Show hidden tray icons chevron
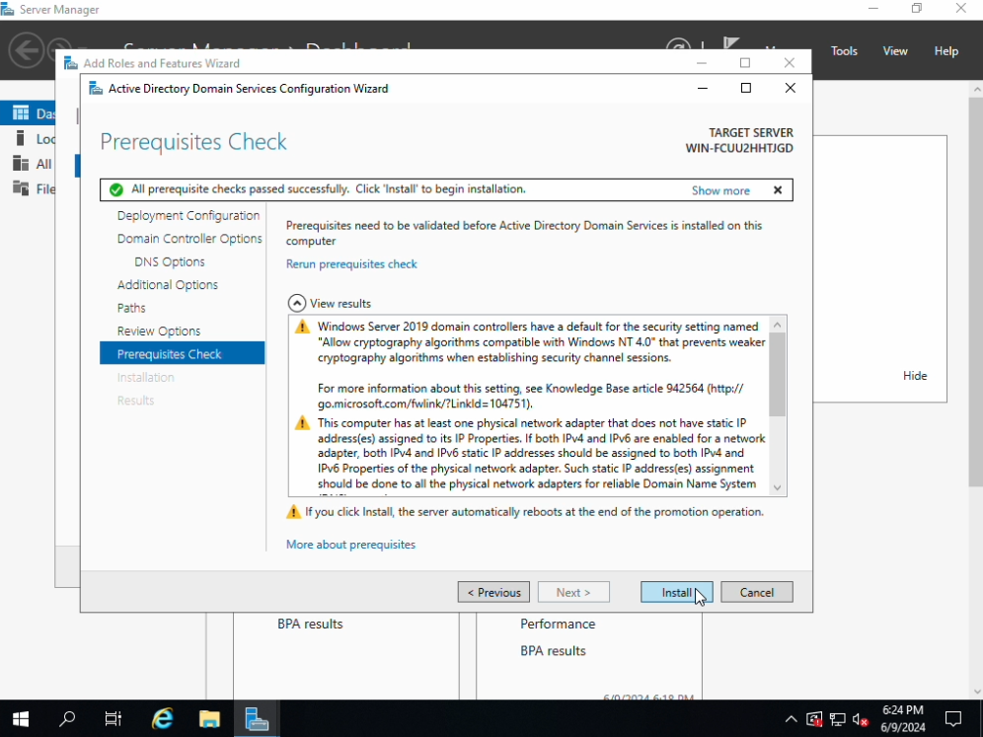 (792, 719)
